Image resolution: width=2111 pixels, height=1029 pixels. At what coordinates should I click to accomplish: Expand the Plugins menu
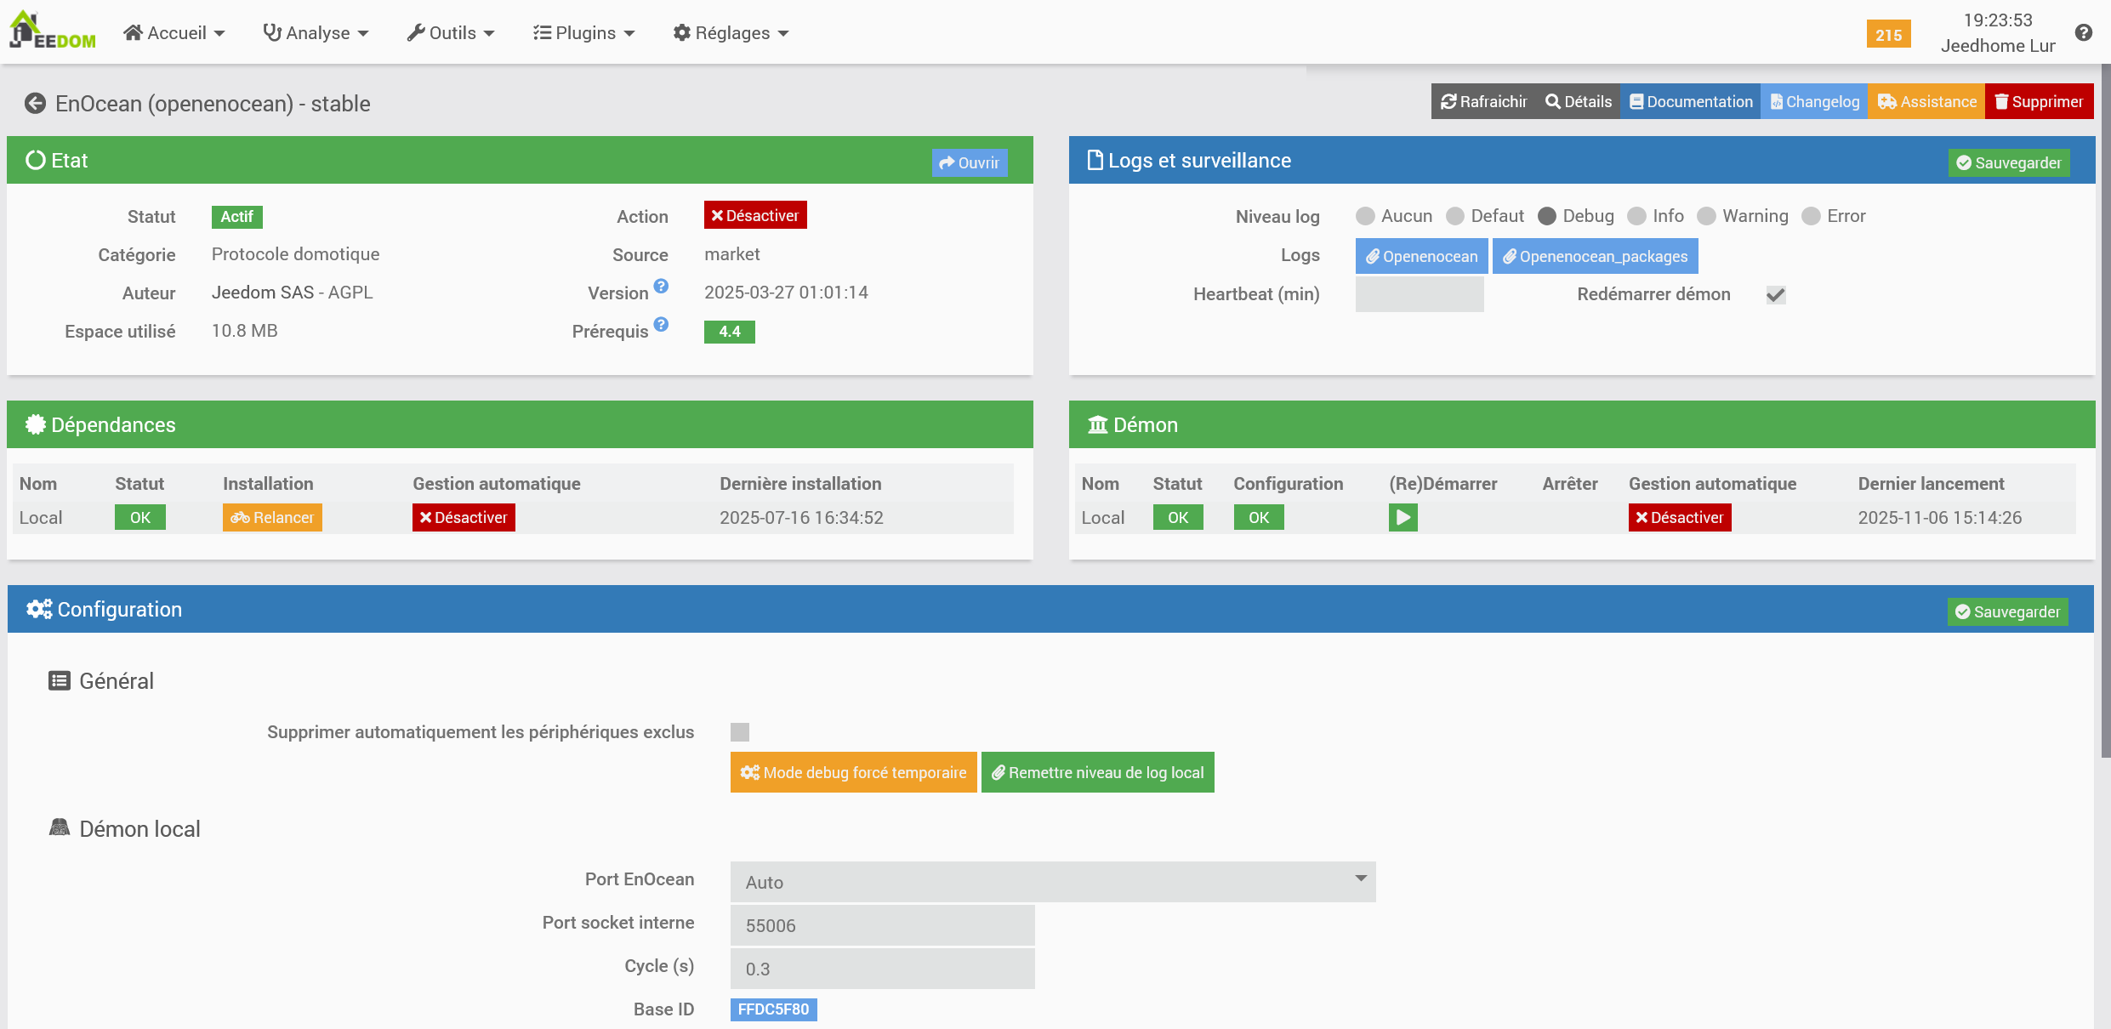pos(583,33)
